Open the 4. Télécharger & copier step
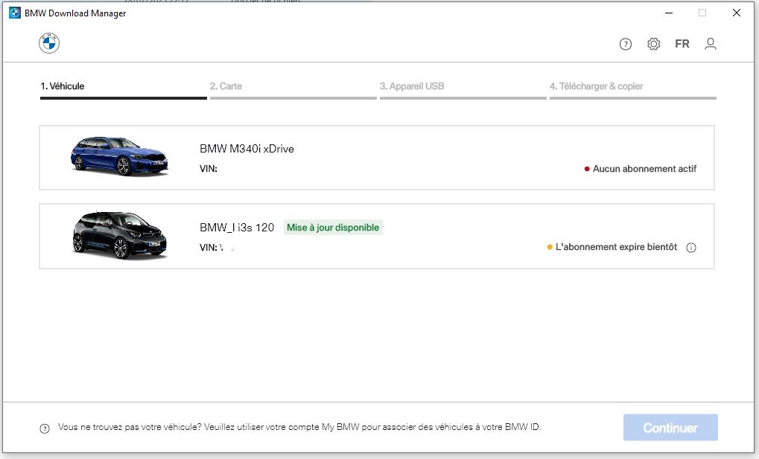 pyautogui.click(x=596, y=86)
